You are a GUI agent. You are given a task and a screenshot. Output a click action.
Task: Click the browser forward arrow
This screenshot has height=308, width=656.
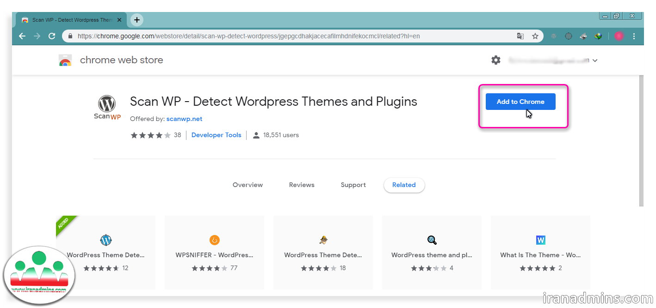(37, 36)
